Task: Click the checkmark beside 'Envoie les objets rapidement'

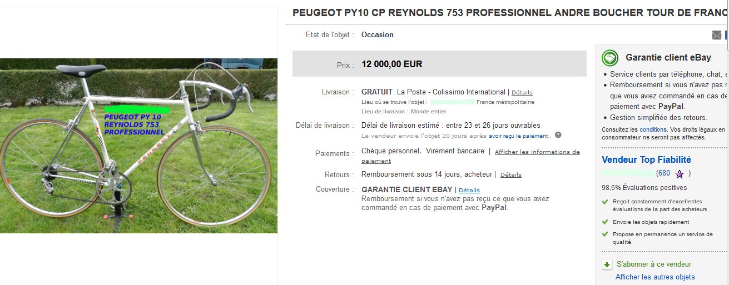Action: coord(605,222)
